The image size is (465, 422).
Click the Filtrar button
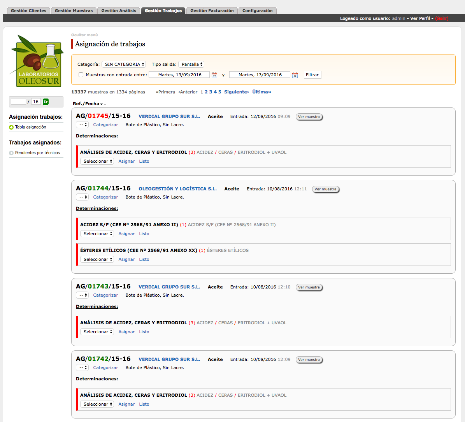coord(312,75)
